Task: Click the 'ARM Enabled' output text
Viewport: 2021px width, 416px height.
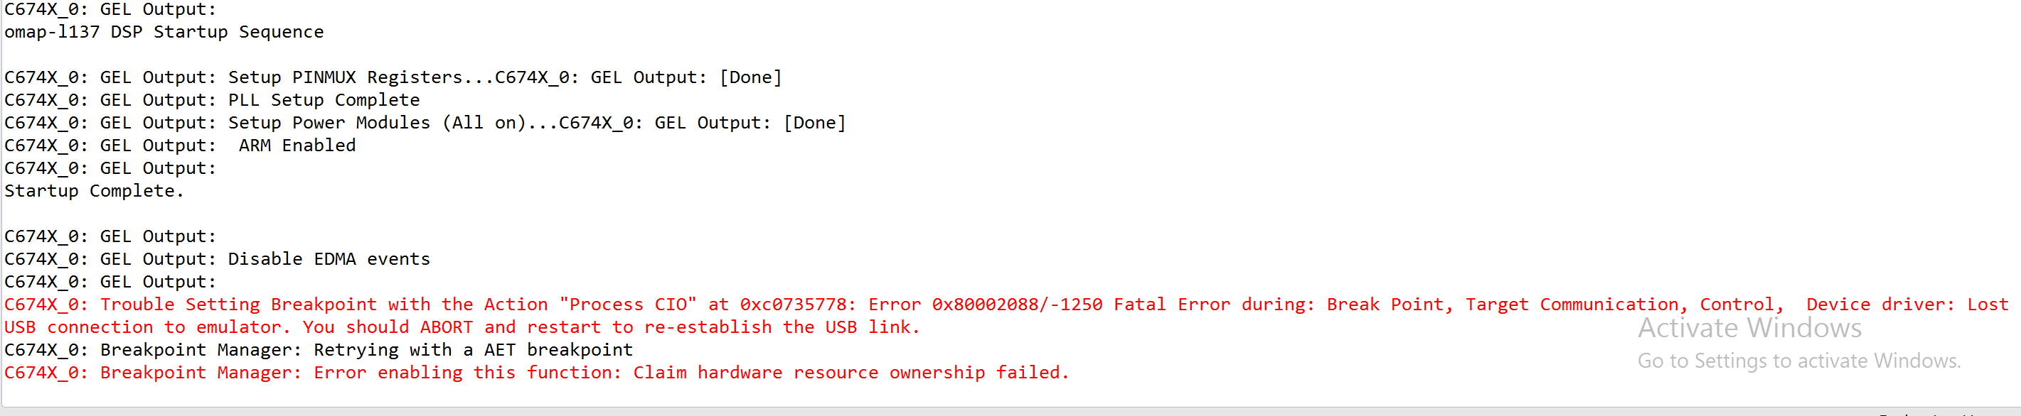Action: pyautogui.click(x=297, y=146)
